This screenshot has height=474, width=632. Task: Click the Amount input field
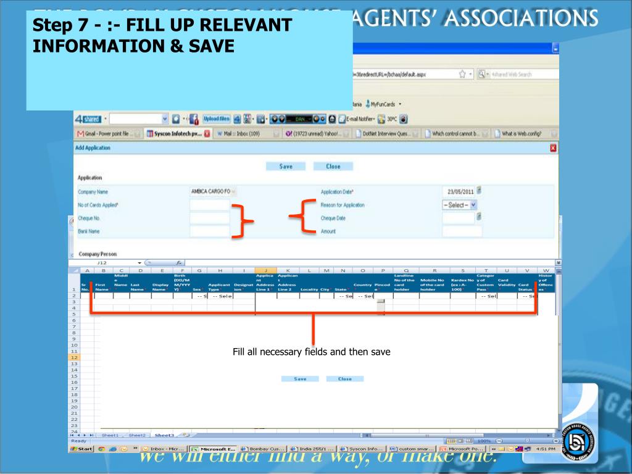[x=462, y=231]
